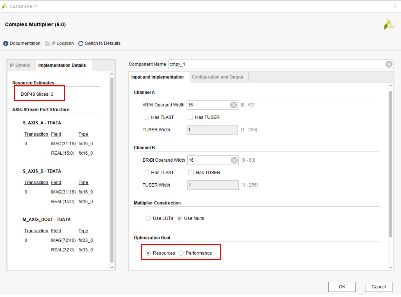Click the Transaction header under S_AXIS_A - TDATA

pyautogui.click(x=36, y=134)
